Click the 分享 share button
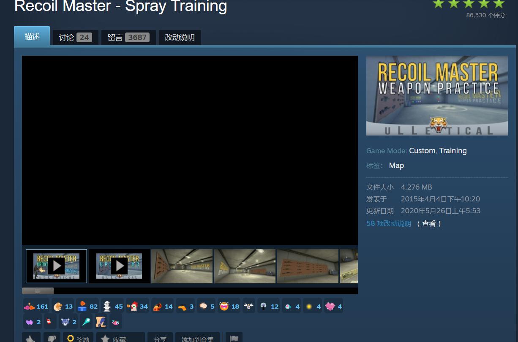 click(160, 337)
